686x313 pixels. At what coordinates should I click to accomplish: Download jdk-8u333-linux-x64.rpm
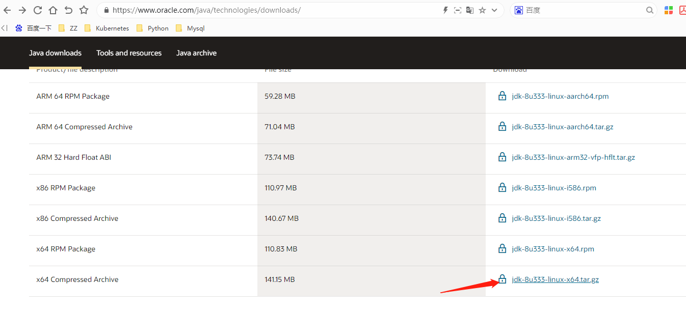tap(553, 249)
